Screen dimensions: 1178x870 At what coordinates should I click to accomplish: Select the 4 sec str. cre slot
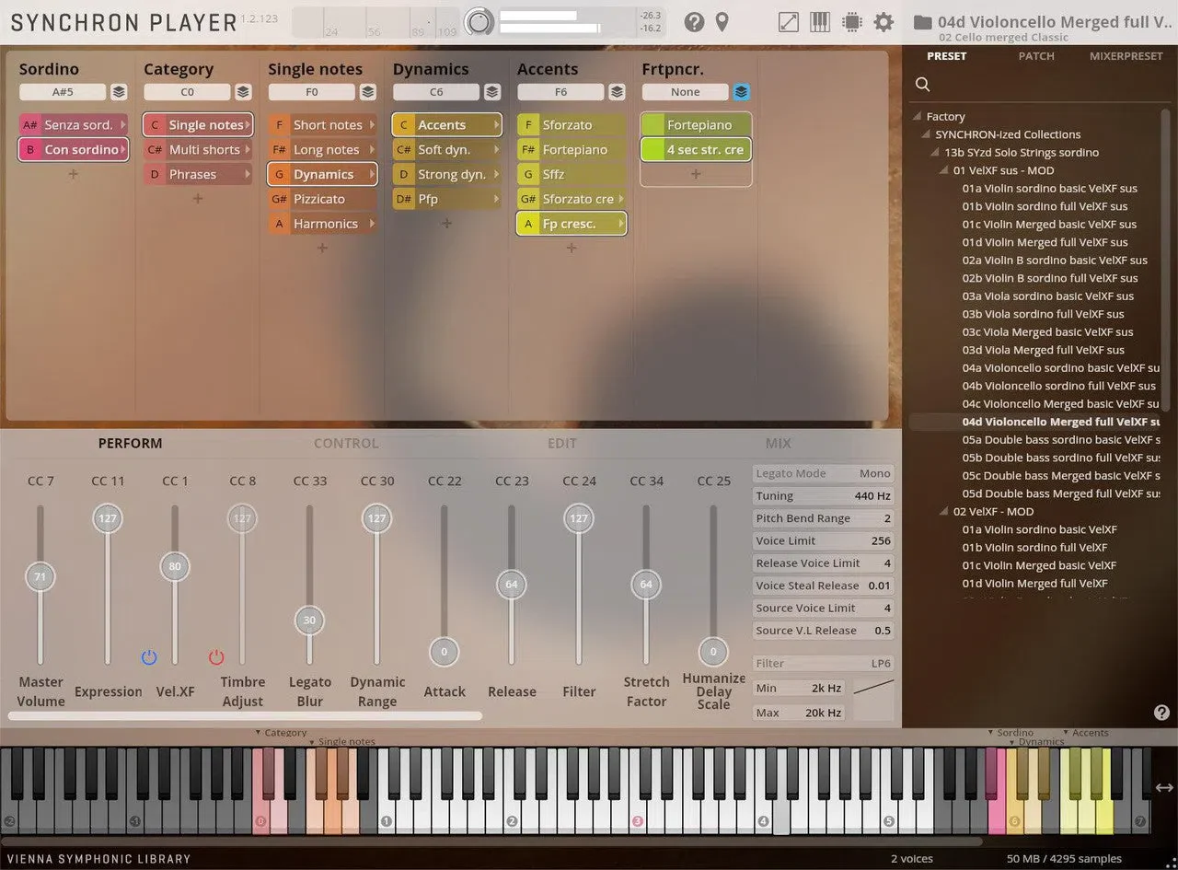pos(696,150)
